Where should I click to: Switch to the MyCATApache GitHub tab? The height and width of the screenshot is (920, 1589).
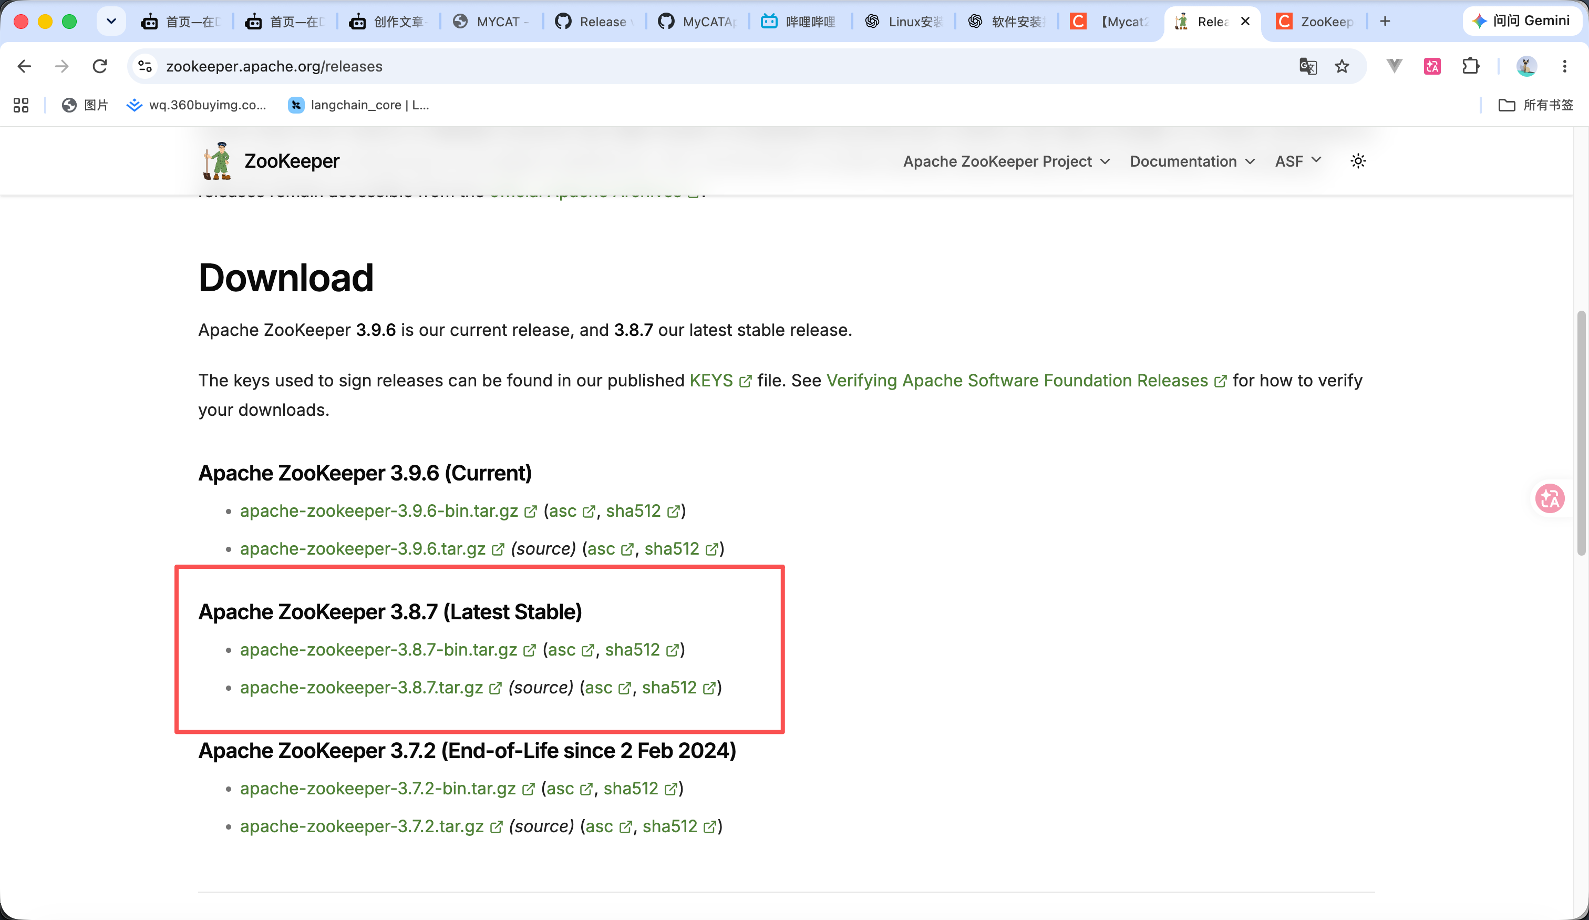coord(697,22)
